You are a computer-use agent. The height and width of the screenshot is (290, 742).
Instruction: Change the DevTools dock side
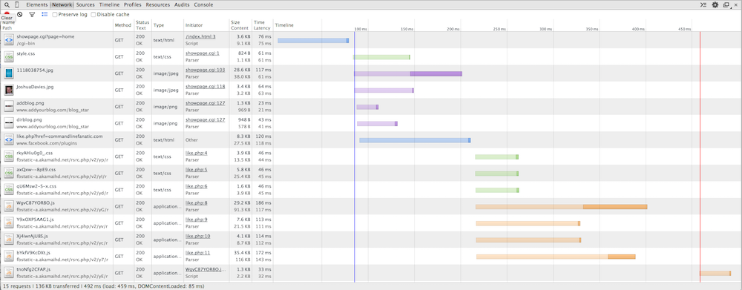[726, 4]
